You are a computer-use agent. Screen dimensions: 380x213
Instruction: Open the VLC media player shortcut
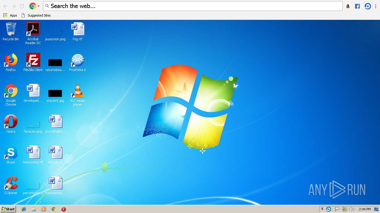pyautogui.click(x=77, y=95)
